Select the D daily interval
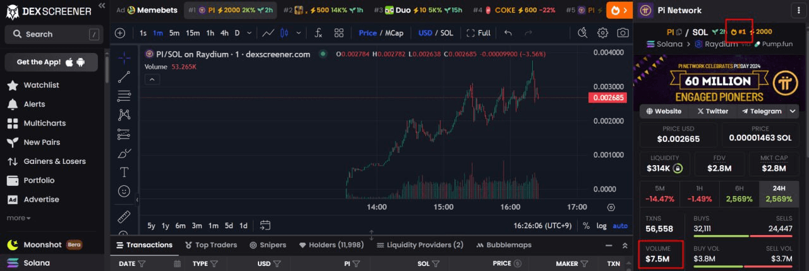Image resolution: width=809 pixels, height=271 pixels. tap(237, 33)
